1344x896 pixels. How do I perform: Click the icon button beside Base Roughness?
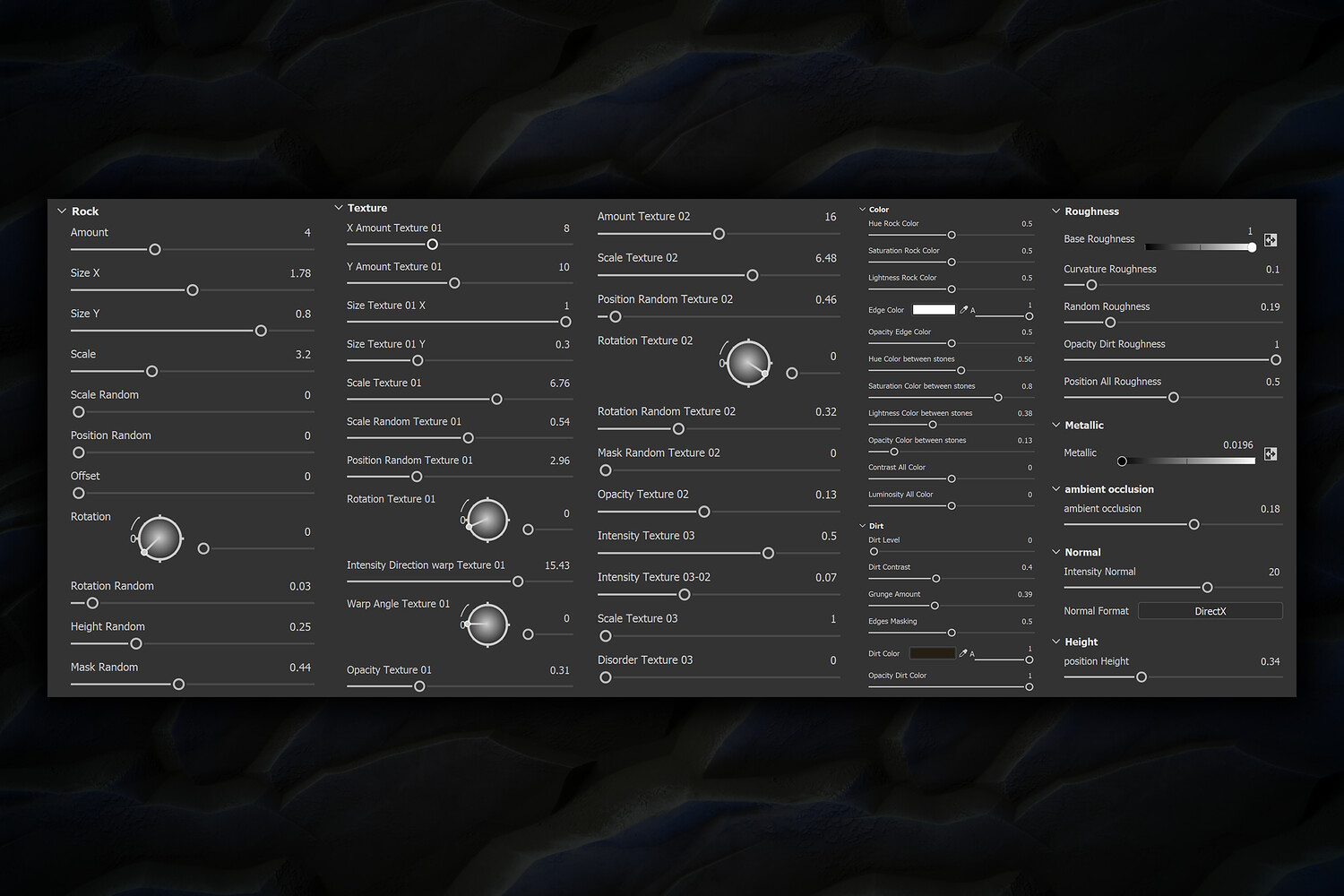pyautogui.click(x=1271, y=240)
